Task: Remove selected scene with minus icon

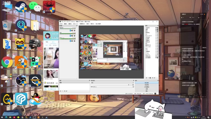Action: pyautogui.click(x=62, y=91)
